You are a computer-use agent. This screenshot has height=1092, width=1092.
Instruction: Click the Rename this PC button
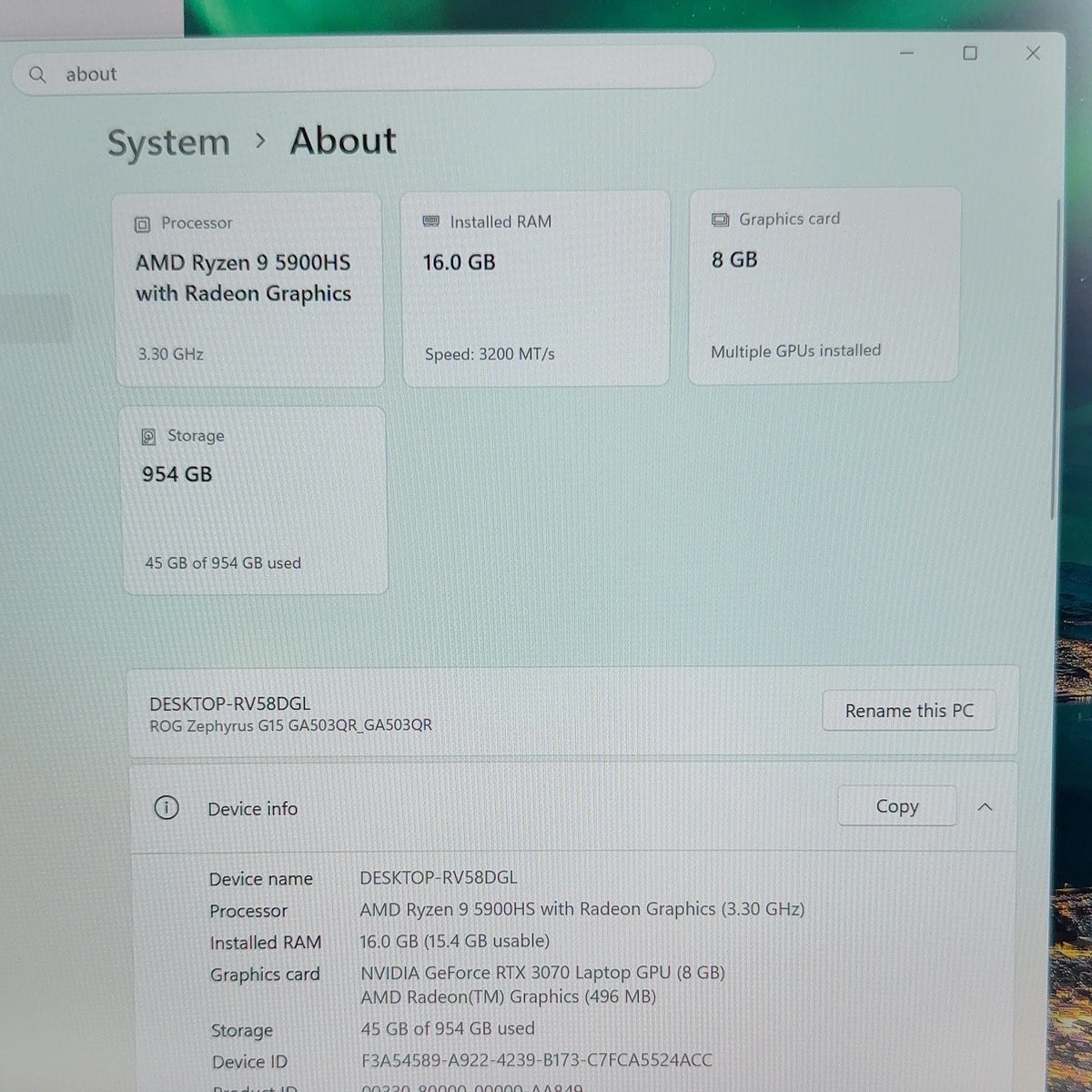point(908,711)
